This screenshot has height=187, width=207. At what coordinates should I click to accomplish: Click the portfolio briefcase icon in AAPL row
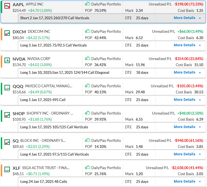[87, 4]
